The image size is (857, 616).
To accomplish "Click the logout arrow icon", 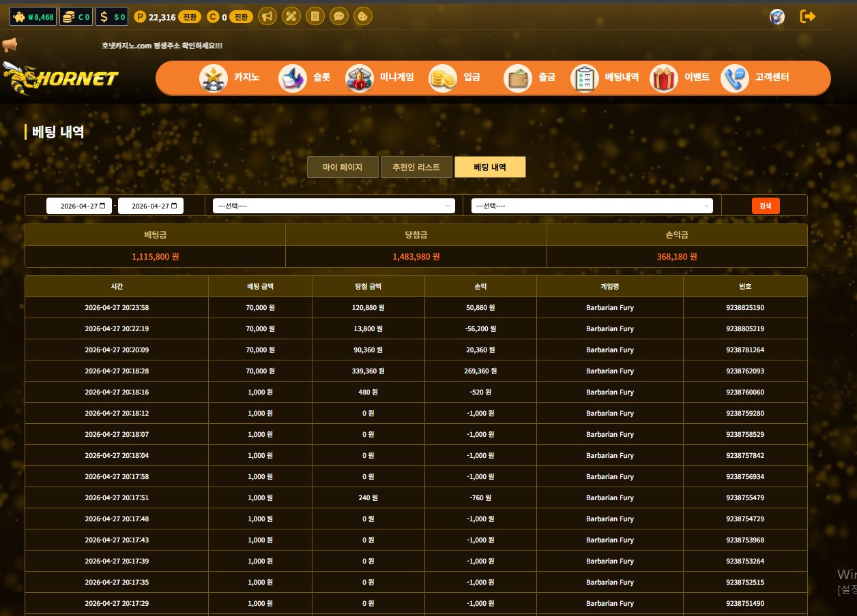I will (808, 16).
